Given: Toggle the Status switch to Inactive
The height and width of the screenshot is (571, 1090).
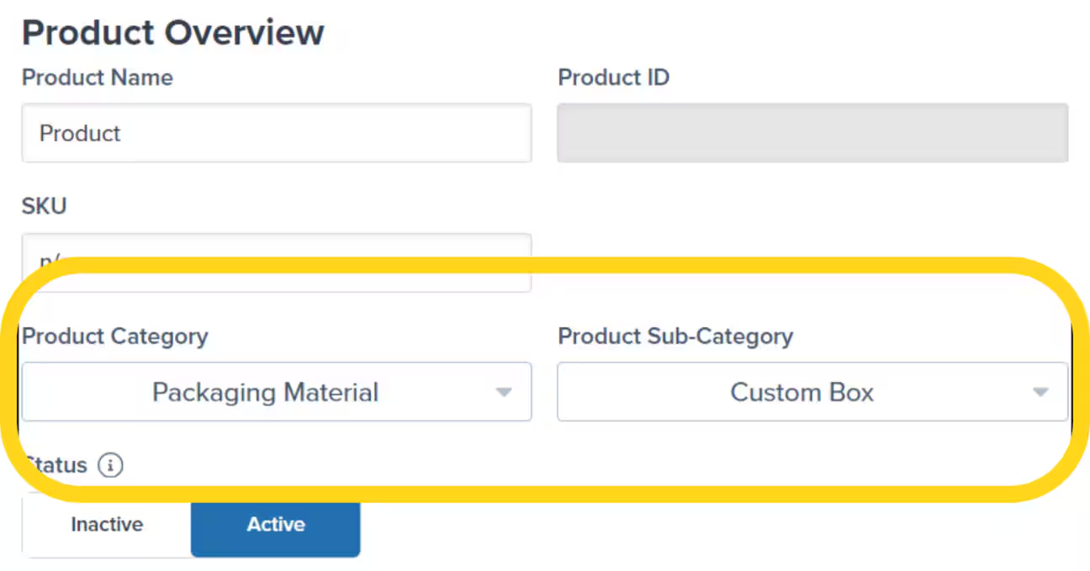Looking at the screenshot, I should (x=106, y=525).
